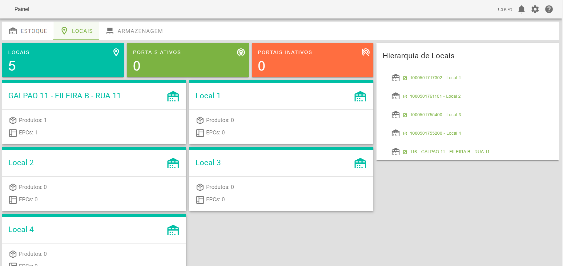
Task: Open hierarchy link 1000501755200 - Local 4
Action: tap(435, 133)
